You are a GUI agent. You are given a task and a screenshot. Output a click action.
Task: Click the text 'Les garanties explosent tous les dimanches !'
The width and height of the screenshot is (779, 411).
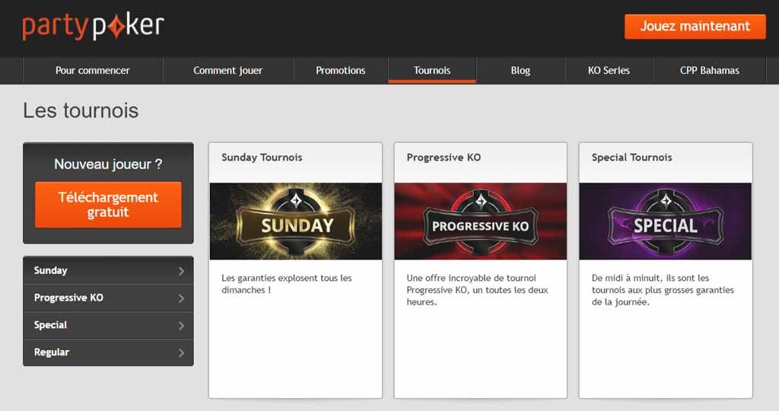tap(287, 284)
